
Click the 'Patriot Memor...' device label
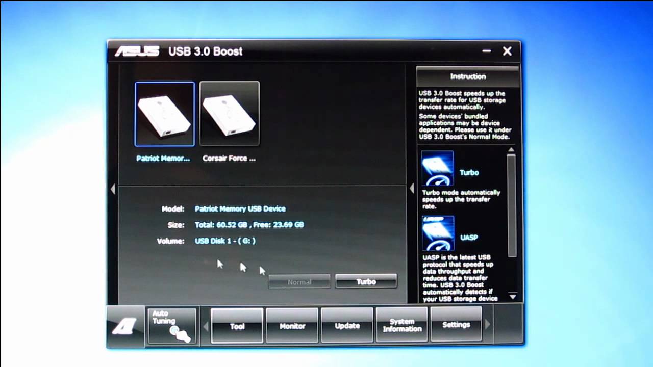click(163, 159)
